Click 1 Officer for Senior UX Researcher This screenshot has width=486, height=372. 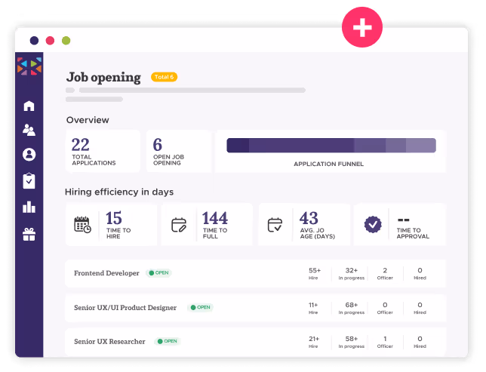point(385,342)
